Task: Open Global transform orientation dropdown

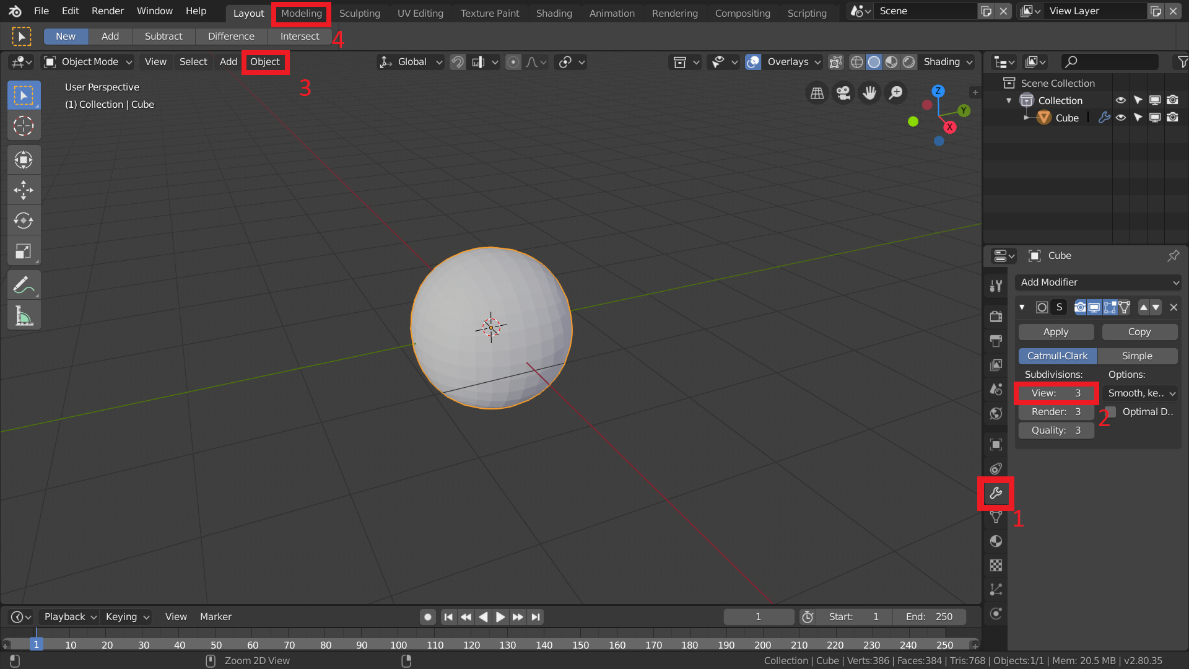Action: (x=411, y=62)
